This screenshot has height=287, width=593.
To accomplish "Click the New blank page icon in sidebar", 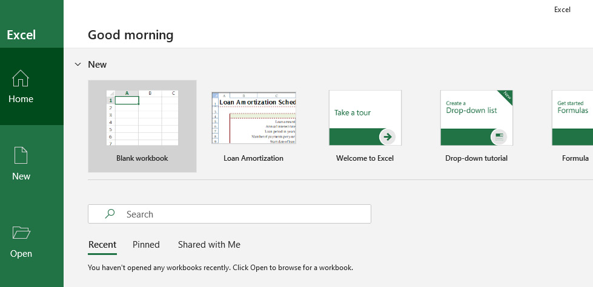I will pos(21,155).
